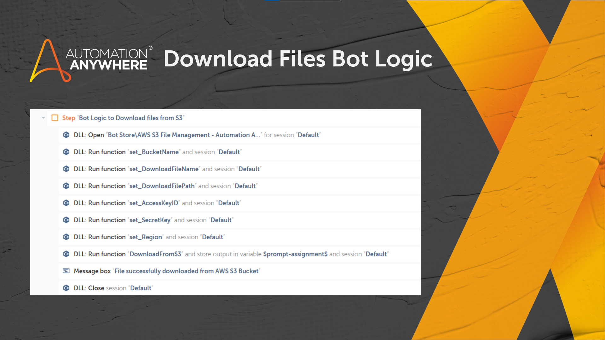Click the Message box action icon
This screenshot has width=605, height=340.
[x=66, y=271]
